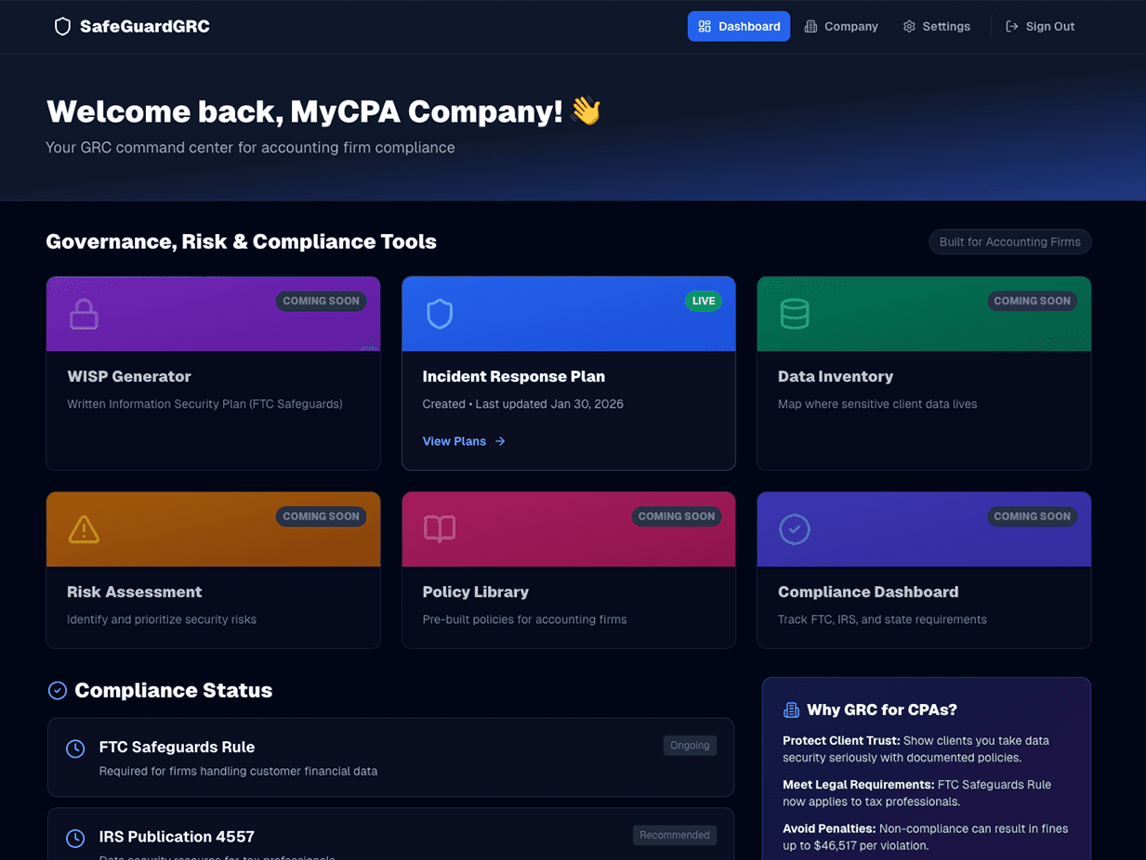Click the SafeGuardGRC shield logo icon

[x=62, y=26]
